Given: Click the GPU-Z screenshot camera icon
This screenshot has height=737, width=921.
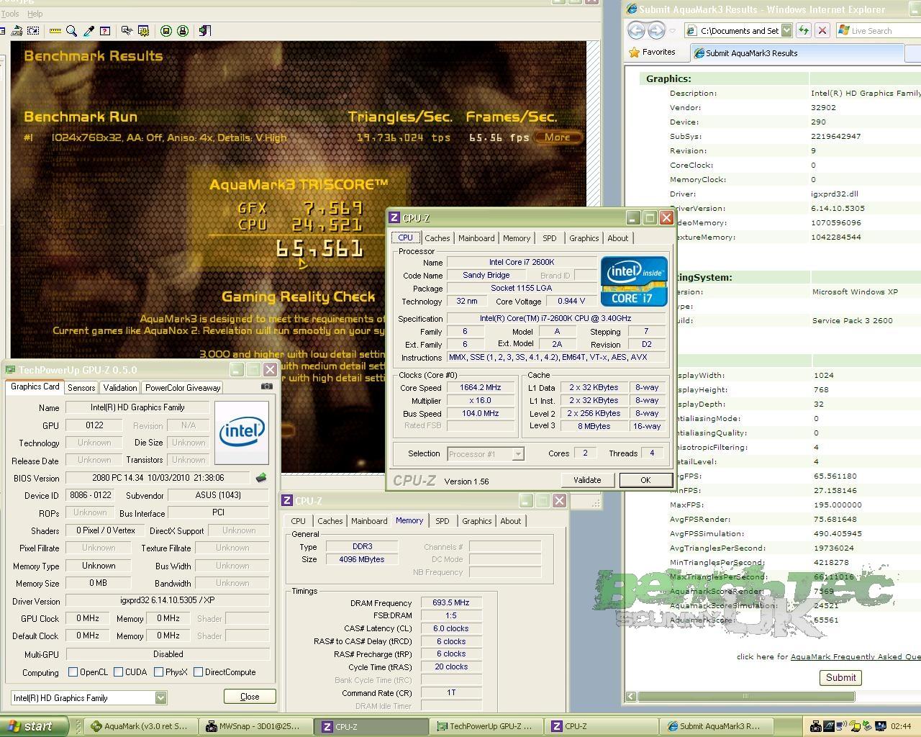Looking at the screenshot, I should point(267,386).
